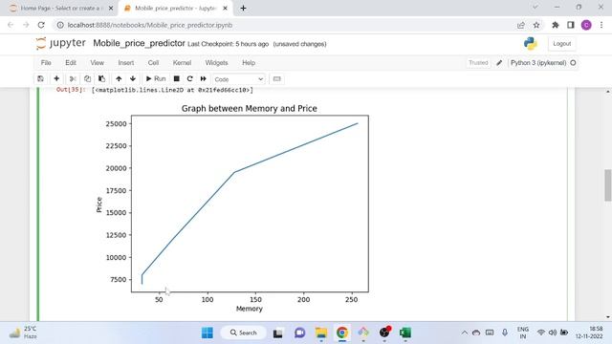612x344 pixels.
Task: Click the Jupyter logo
Action: coord(60,43)
